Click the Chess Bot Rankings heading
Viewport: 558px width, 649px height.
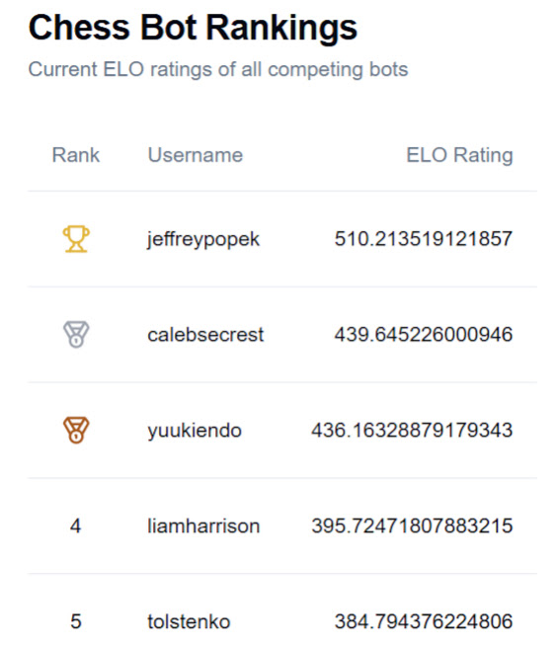pyautogui.click(x=193, y=28)
